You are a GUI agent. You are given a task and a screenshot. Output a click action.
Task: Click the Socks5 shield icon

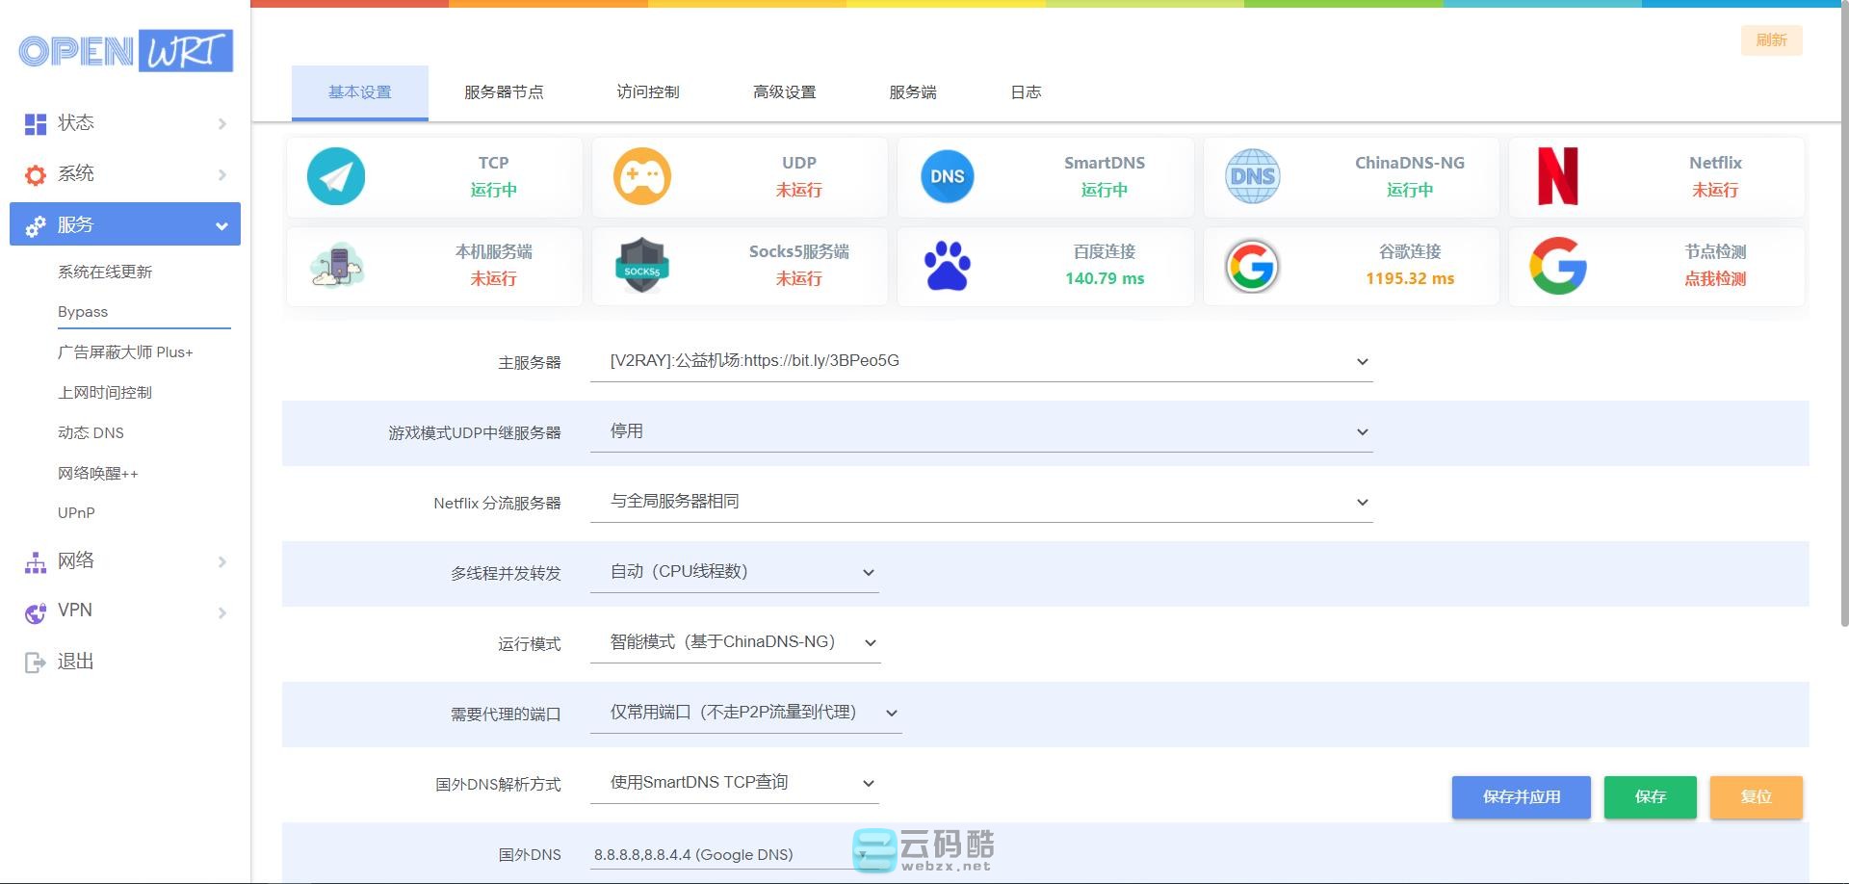tap(641, 266)
